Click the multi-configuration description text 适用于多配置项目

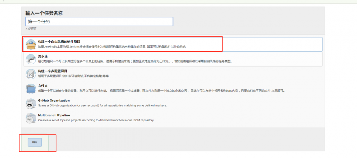[x=74, y=76]
